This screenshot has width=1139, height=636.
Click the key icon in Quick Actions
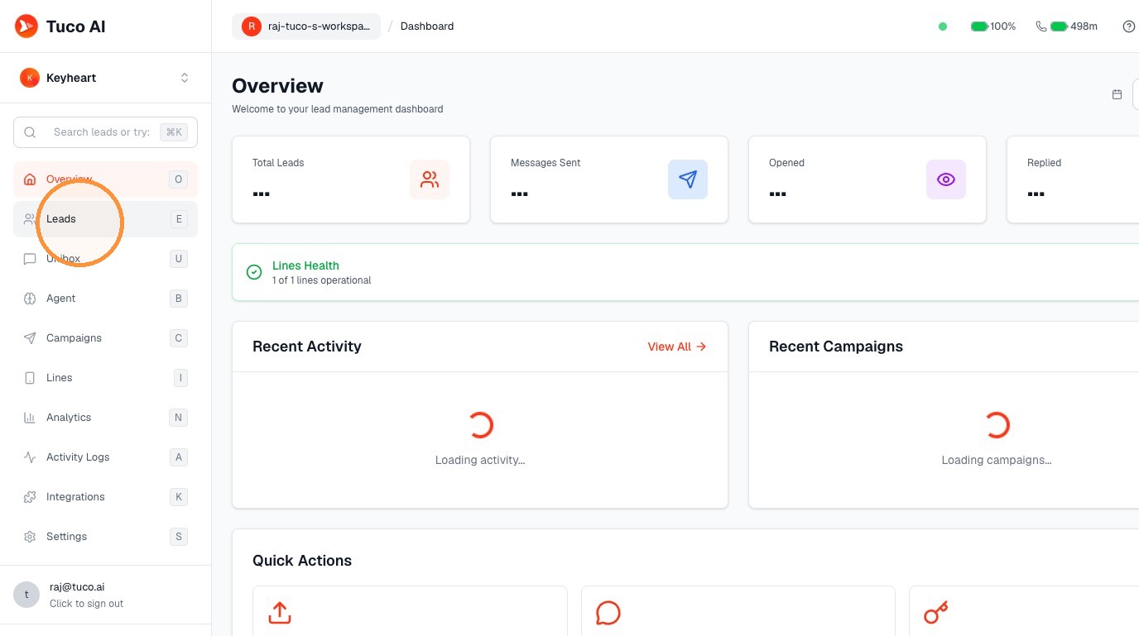[936, 613]
